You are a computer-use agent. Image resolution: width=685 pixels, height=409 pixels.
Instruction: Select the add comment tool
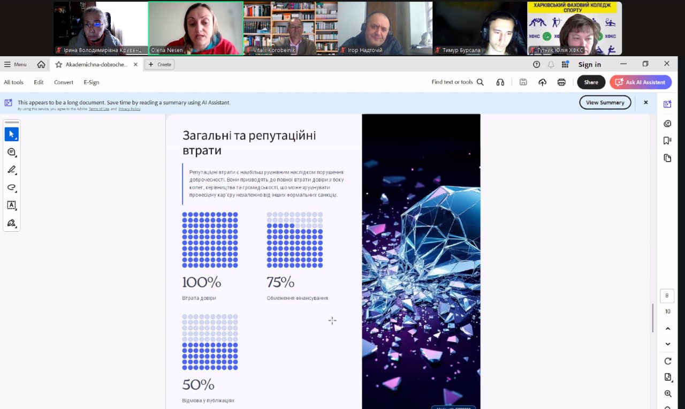click(11, 152)
